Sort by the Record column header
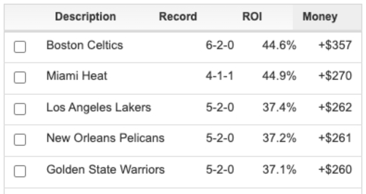The width and height of the screenshot is (366, 194). (x=178, y=16)
